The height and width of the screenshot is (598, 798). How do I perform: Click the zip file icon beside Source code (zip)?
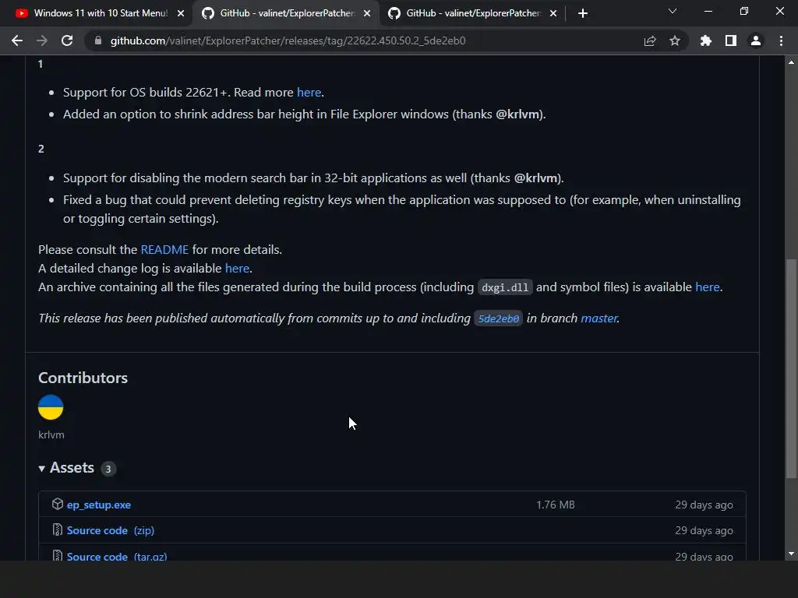58,529
